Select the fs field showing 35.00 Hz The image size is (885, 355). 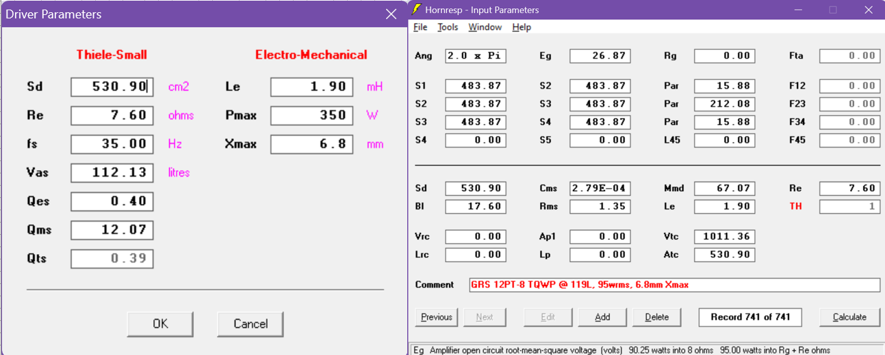pyautogui.click(x=112, y=144)
